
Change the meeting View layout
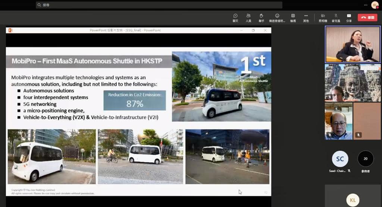click(x=293, y=18)
